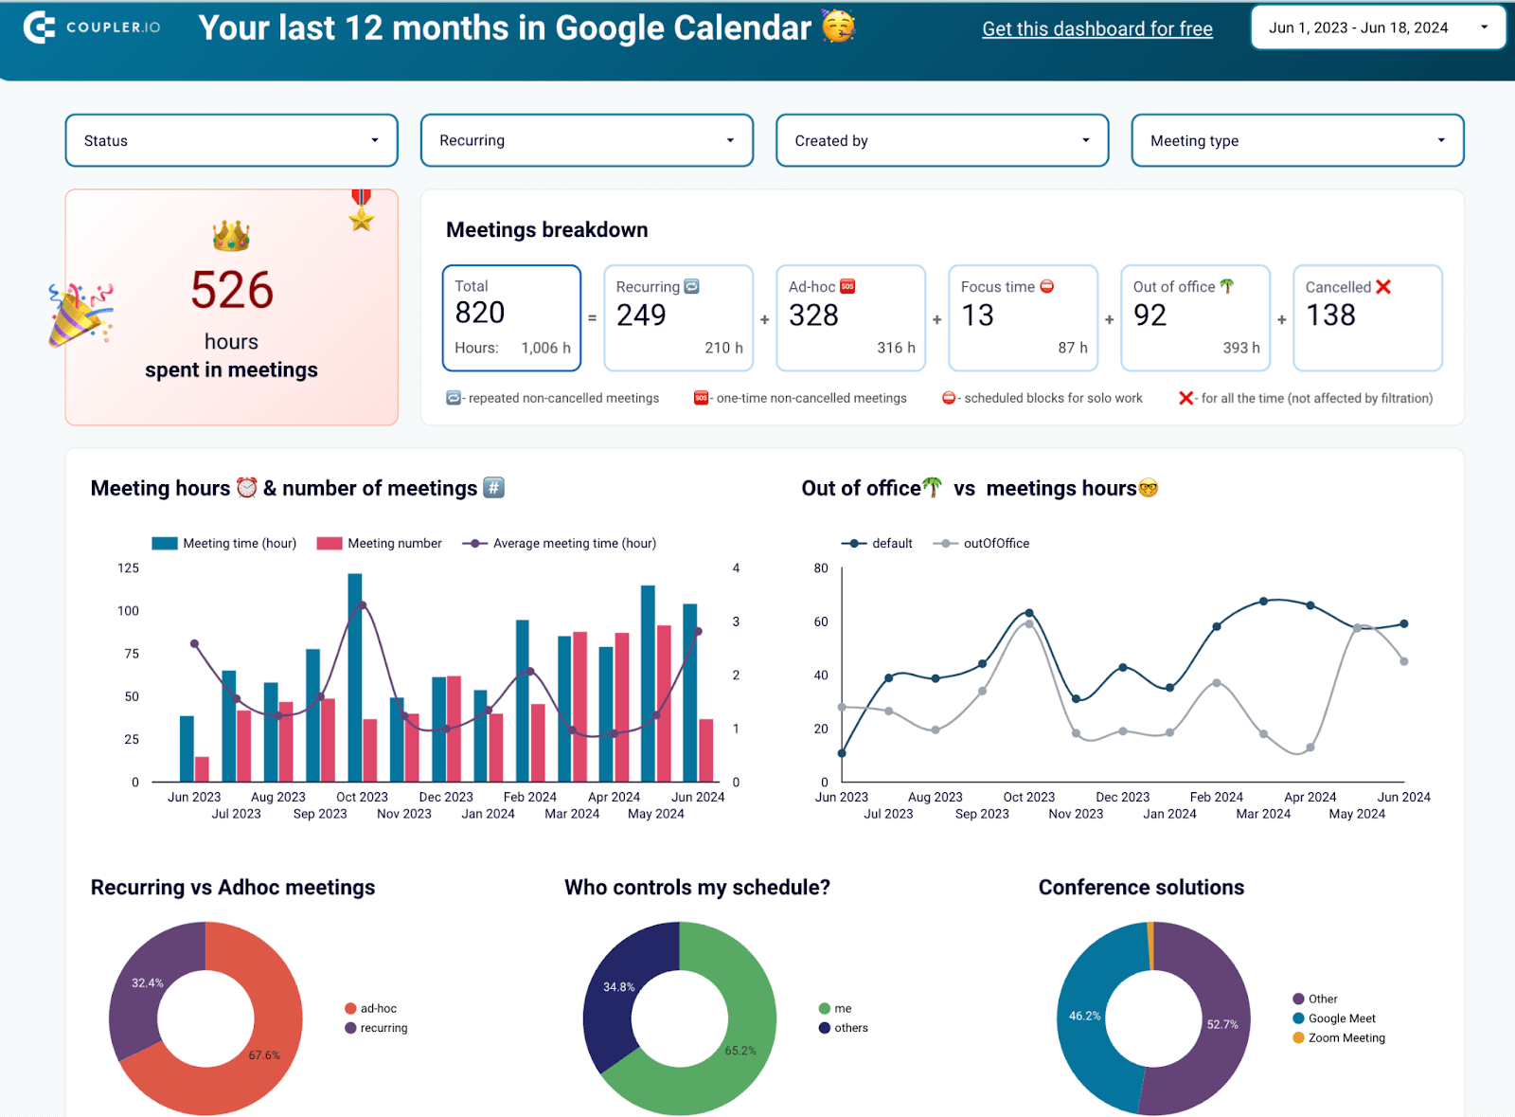Click the 65.2% me donut segment
1515x1117 pixels.
[x=740, y=1050]
